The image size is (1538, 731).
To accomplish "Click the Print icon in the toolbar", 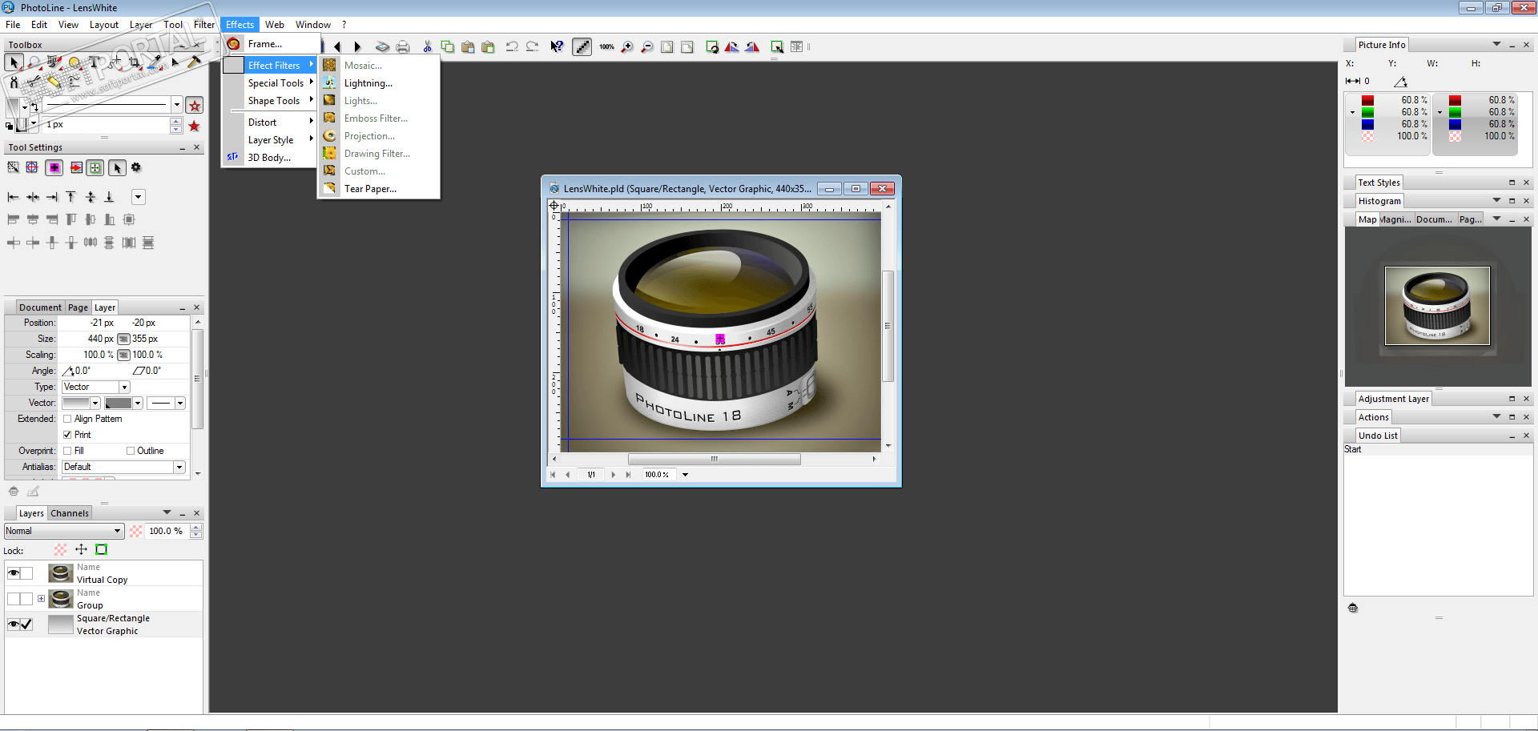I will (x=403, y=47).
